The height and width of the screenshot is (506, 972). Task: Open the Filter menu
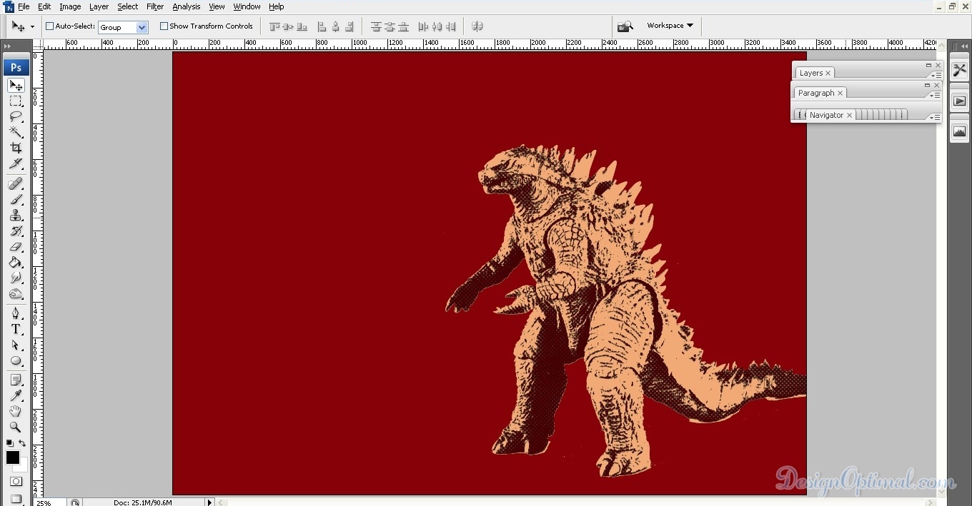[x=155, y=6]
